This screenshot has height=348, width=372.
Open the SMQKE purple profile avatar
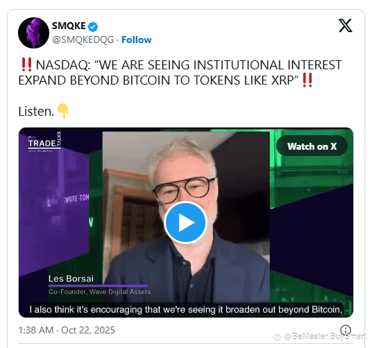[x=34, y=33]
